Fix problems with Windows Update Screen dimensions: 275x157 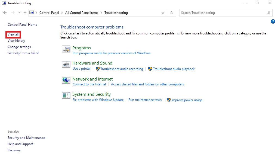coord(98,100)
